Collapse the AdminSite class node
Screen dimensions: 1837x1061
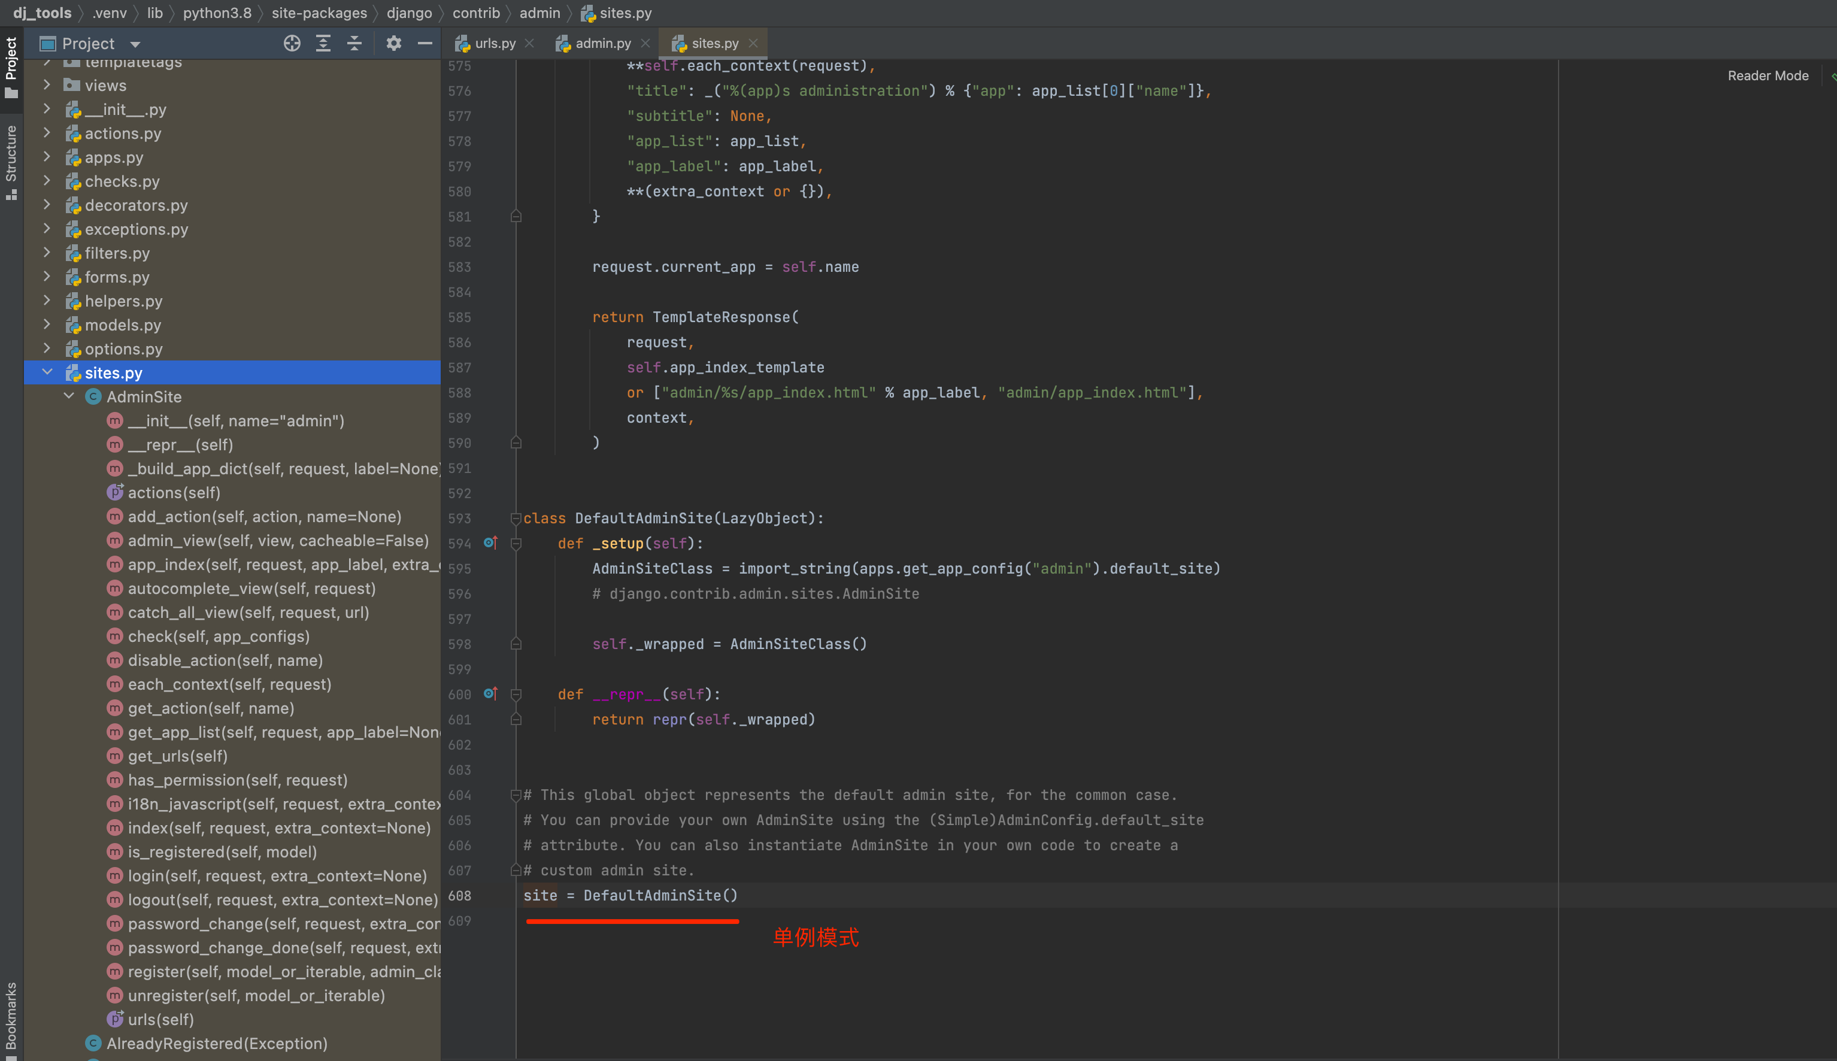68,396
